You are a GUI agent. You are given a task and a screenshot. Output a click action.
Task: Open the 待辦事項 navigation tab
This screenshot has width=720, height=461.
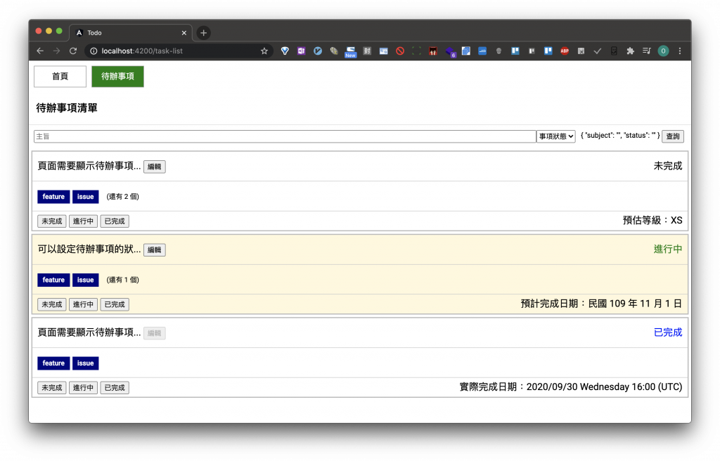[117, 76]
